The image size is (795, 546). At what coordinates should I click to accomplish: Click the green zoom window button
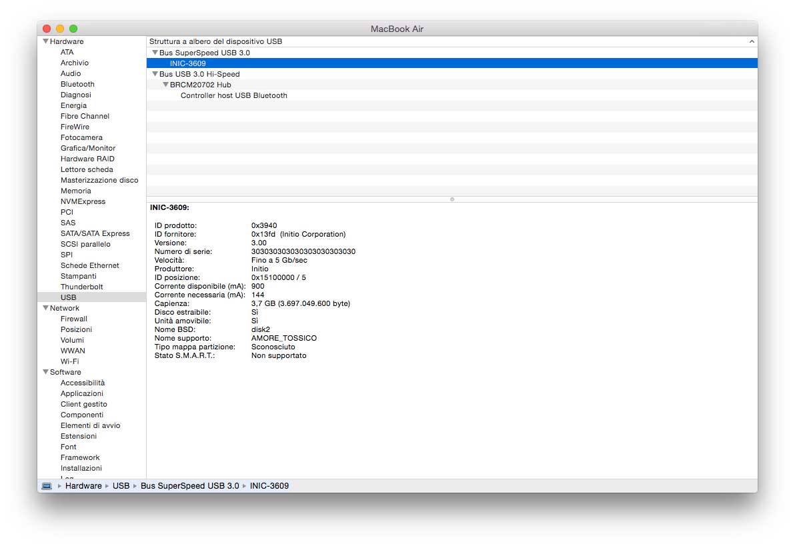pyautogui.click(x=73, y=29)
